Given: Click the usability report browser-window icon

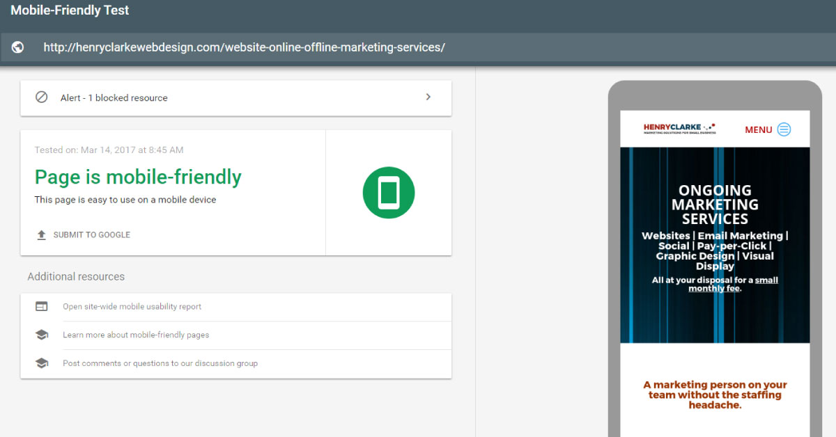Looking at the screenshot, I should click(42, 306).
